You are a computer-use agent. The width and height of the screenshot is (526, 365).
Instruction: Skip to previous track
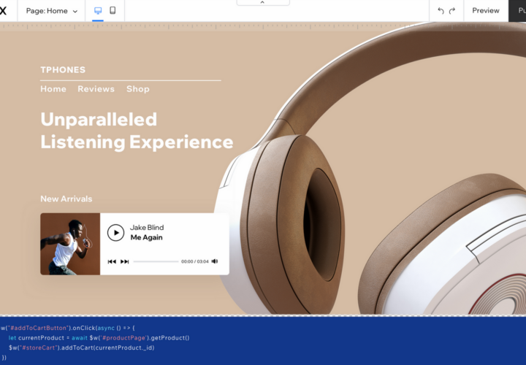click(x=112, y=261)
